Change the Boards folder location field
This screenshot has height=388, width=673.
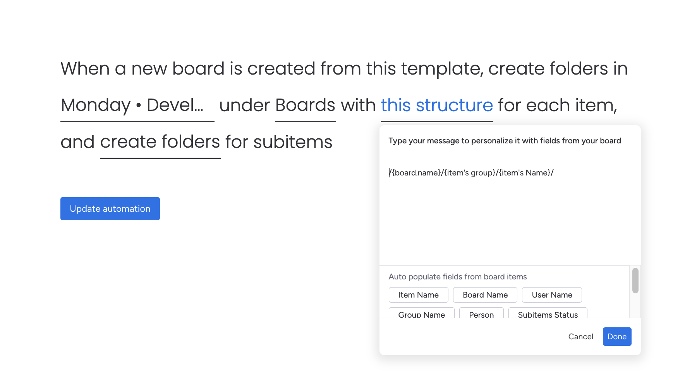point(305,106)
